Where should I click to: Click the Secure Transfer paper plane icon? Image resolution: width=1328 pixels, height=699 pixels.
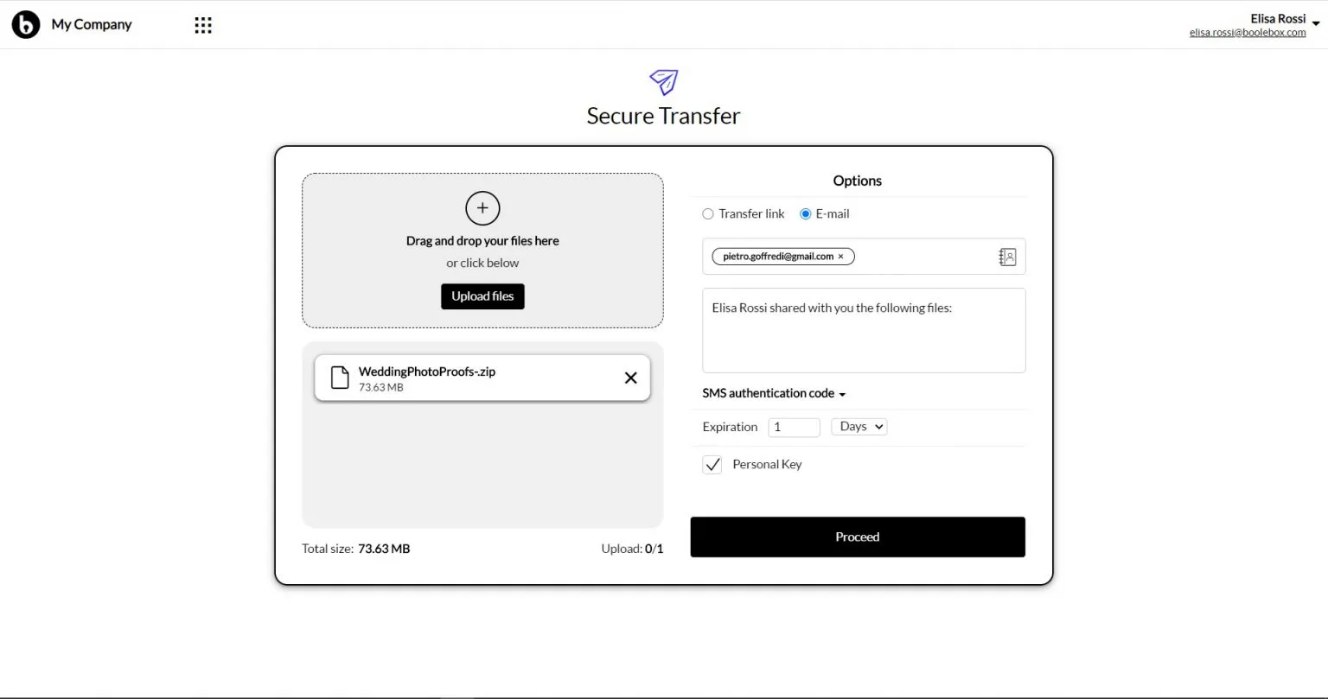point(663,82)
